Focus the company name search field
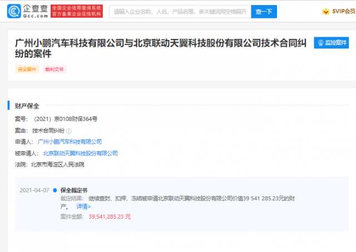The width and height of the screenshot is (356, 252). (180, 12)
